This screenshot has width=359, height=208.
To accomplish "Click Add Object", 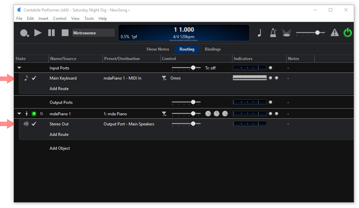I will pos(60,148).
